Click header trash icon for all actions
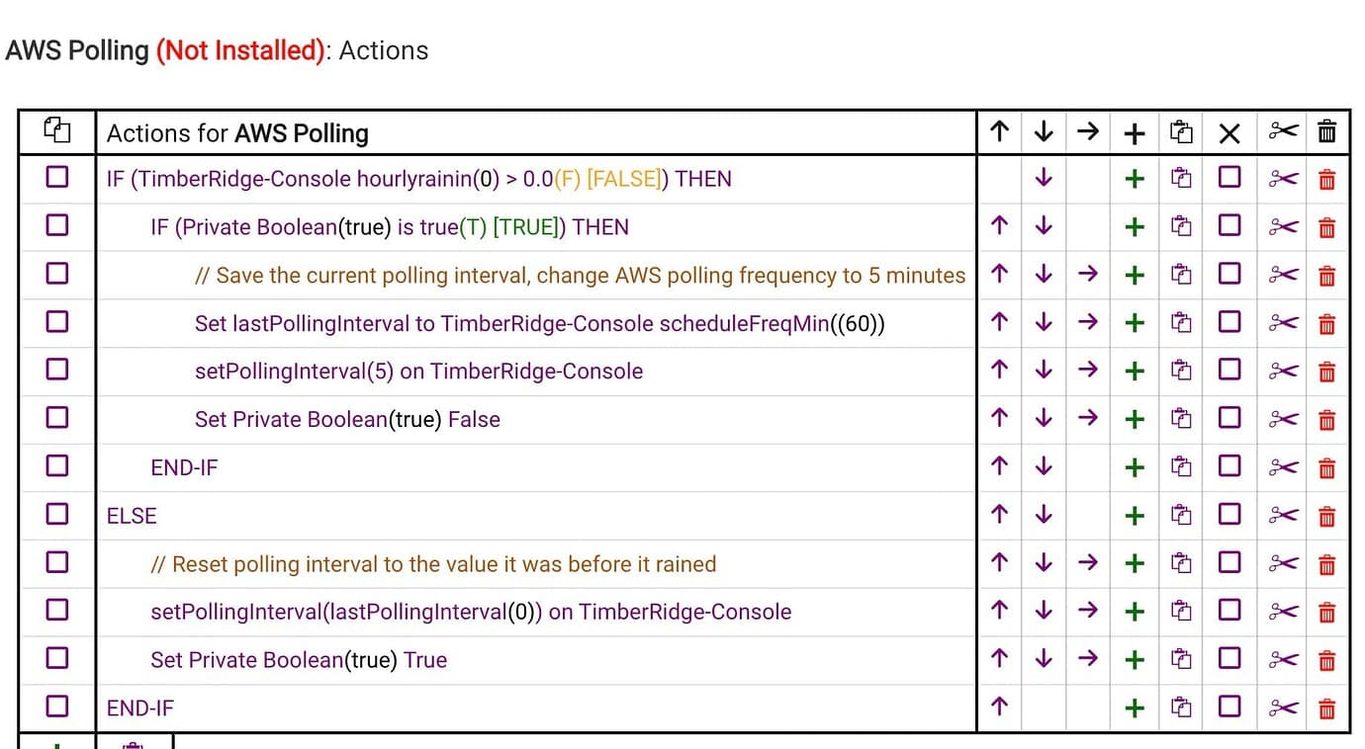This screenshot has width=1365, height=749. pyautogui.click(x=1327, y=131)
